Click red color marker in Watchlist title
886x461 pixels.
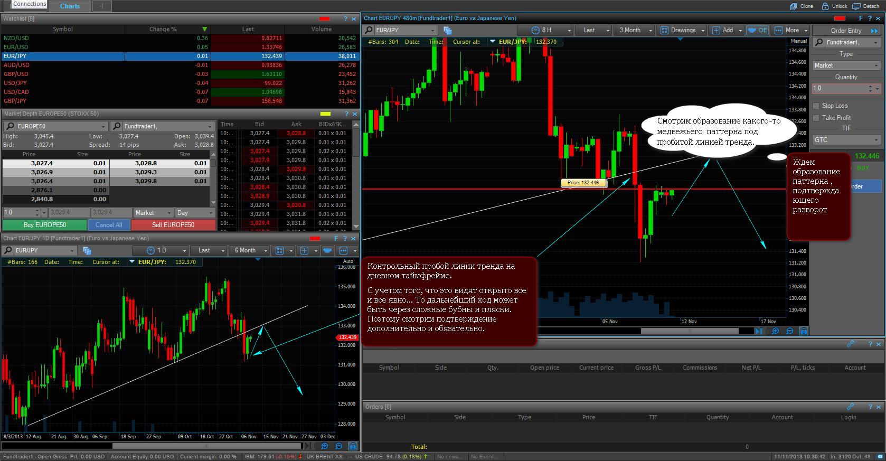324,19
